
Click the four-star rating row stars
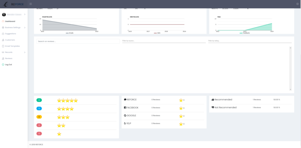coord(65,109)
